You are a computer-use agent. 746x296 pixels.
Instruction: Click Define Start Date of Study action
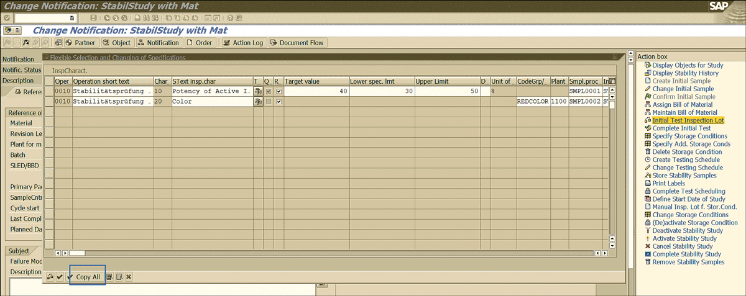[x=689, y=199]
